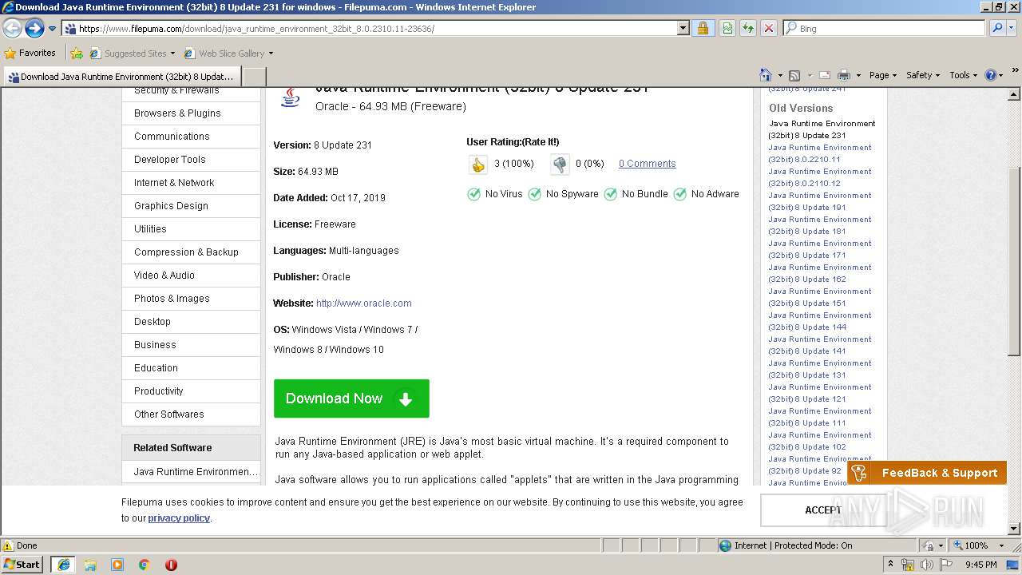Open the zoom level dropdown at 100%
Viewport: 1022px width, 575px height.
pyautogui.click(x=1001, y=545)
